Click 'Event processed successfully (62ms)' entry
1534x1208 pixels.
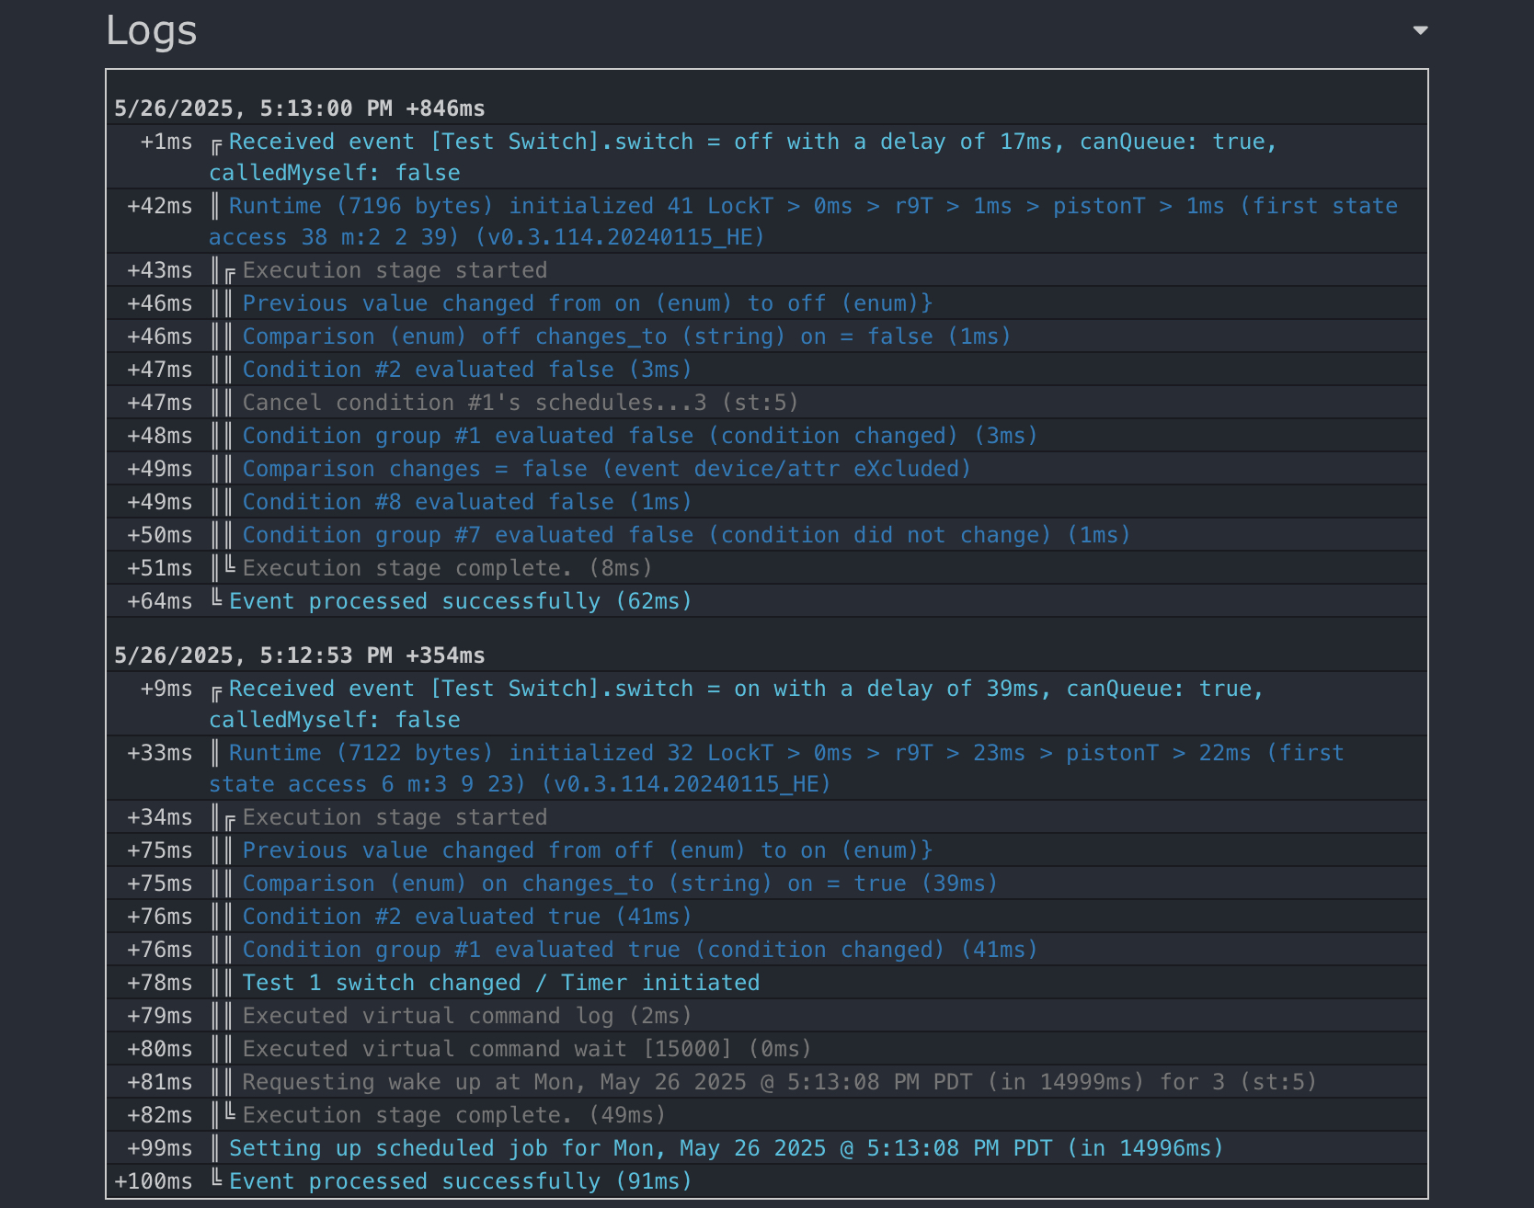[460, 601]
